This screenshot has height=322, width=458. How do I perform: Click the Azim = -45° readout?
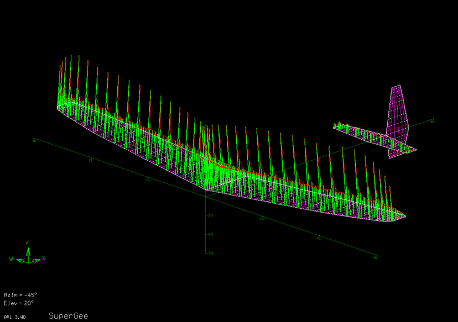(20, 295)
